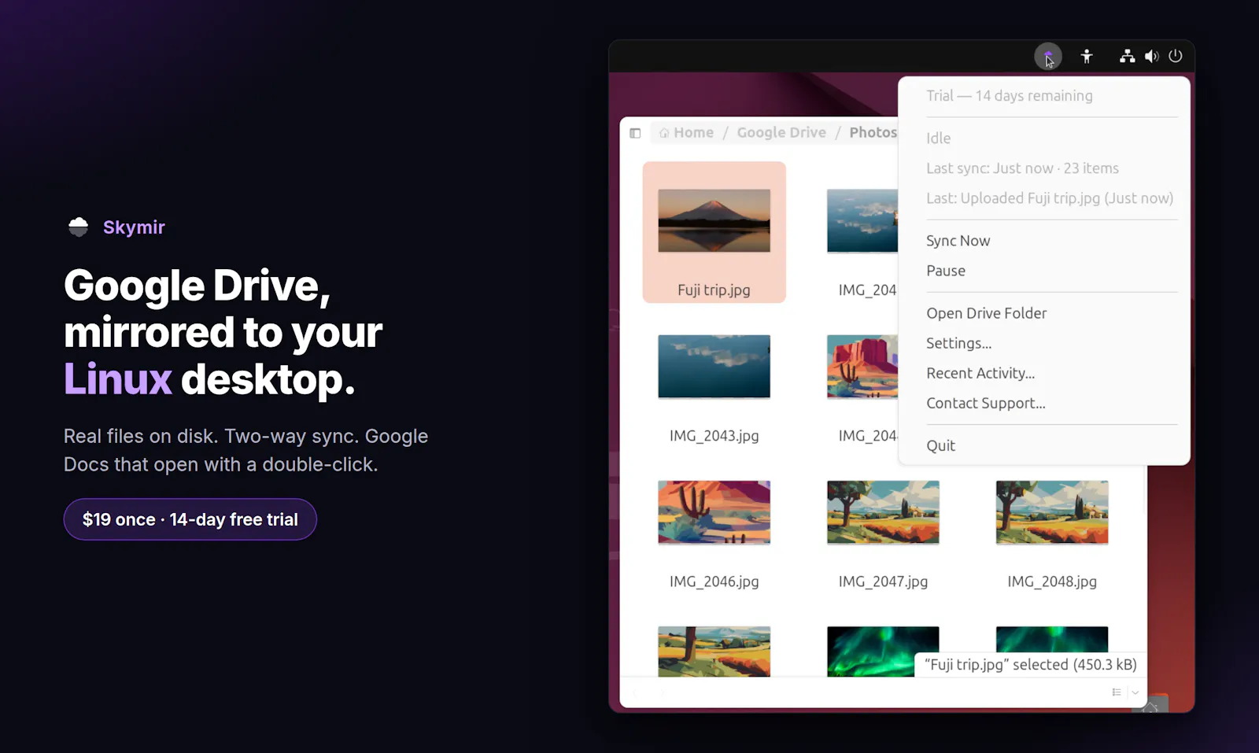Click the "Real files on disk" description paragraph
Image resolution: width=1259 pixels, height=753 pixels.
click(x=246, y=450)
